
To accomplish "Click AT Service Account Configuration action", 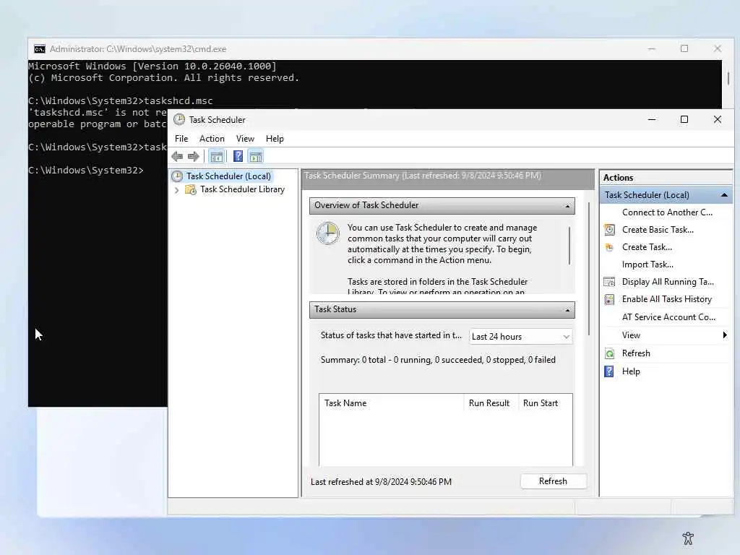I will pos(668,317).
